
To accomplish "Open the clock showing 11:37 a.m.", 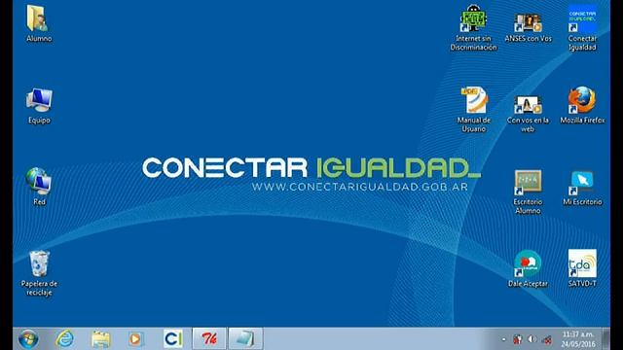I will click(578, 339).
